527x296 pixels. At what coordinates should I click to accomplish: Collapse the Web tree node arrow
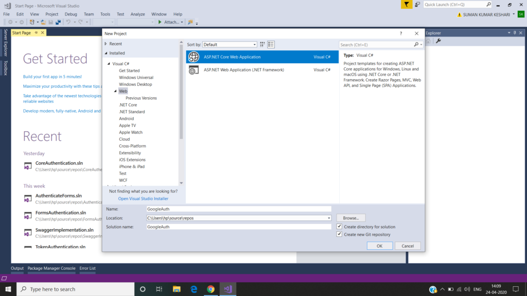115,91
